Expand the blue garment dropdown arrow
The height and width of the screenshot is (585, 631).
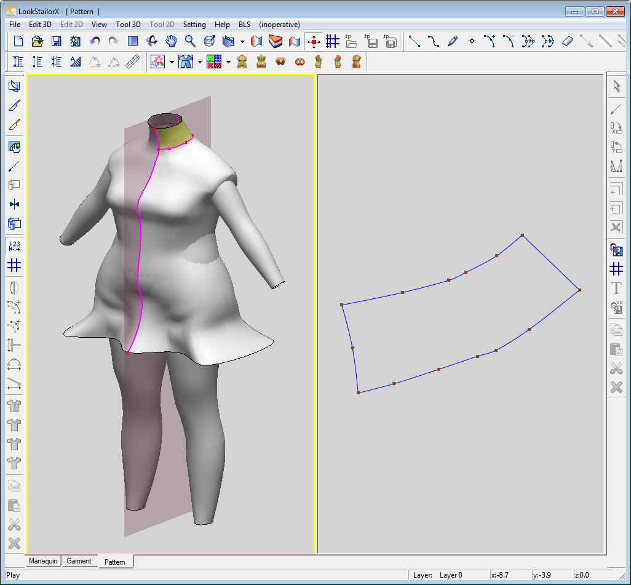[x=200, y=62]
